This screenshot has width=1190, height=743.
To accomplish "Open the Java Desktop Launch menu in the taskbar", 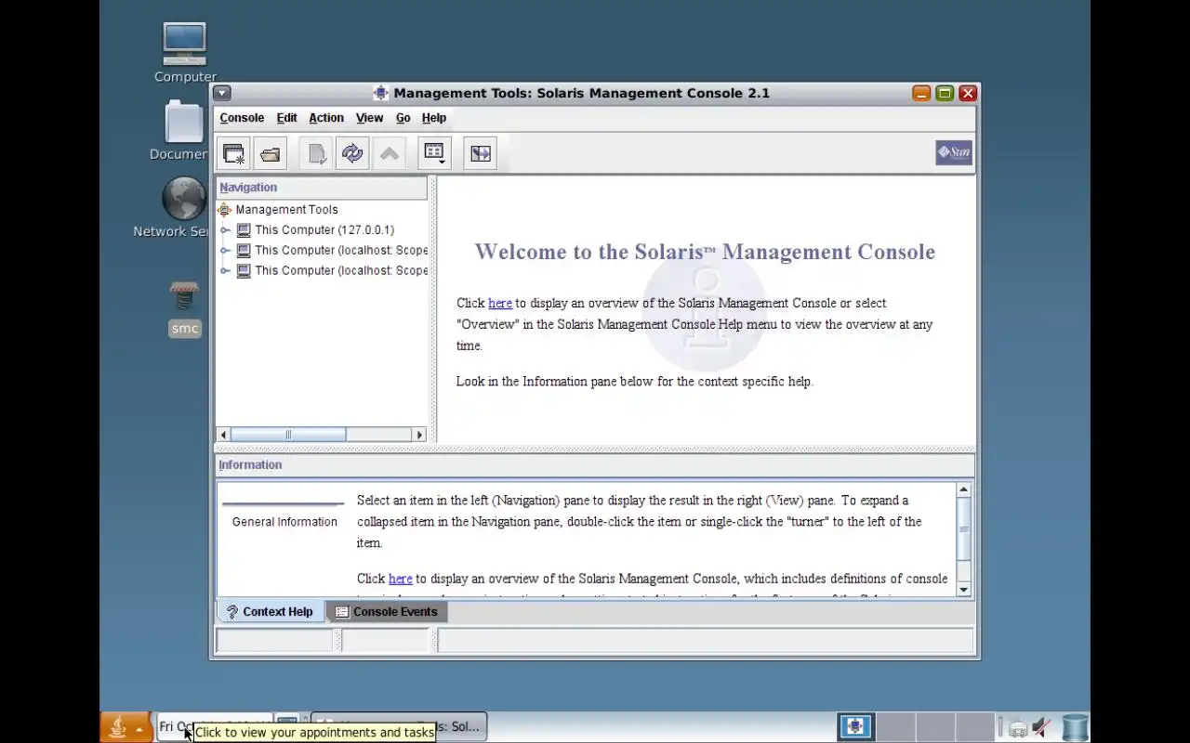I will click(x=126, y=727).
